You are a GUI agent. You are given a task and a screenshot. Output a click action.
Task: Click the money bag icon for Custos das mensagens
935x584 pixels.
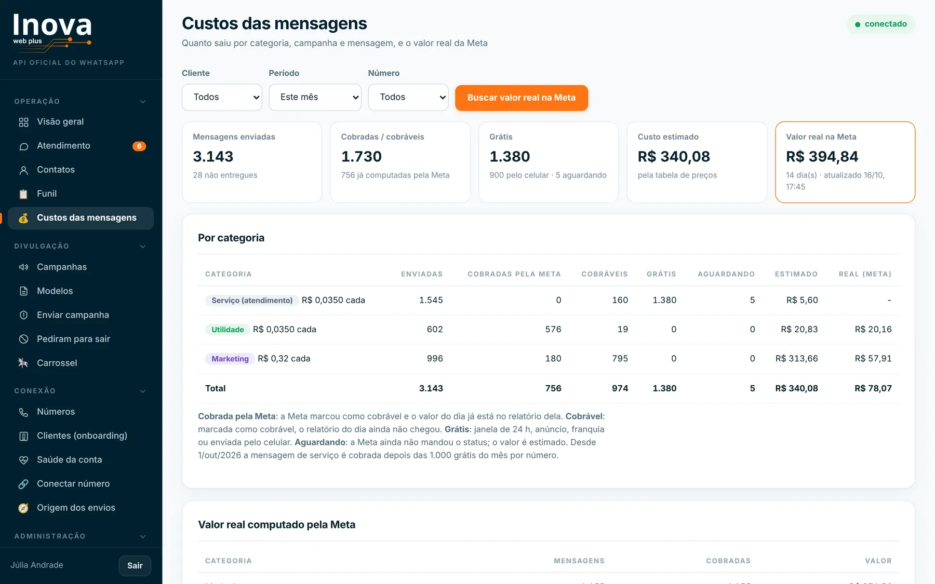click(23, 218)
